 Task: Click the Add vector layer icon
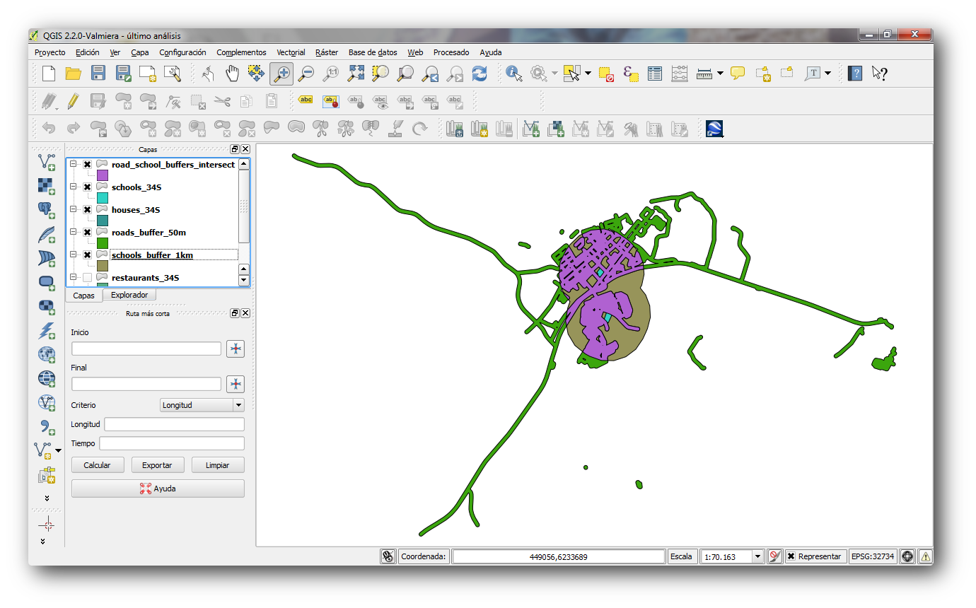pos(46,163)
